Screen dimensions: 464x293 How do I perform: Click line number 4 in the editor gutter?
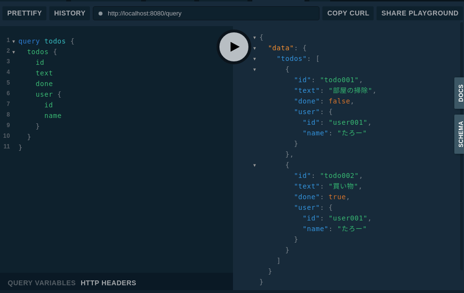(8, 72)
